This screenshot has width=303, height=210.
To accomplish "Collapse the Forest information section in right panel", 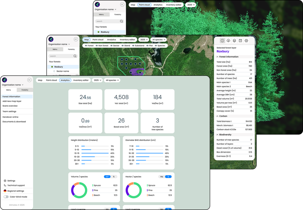I will point(217,57).
